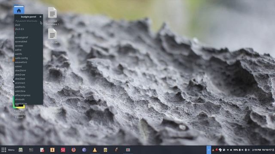Screen dimensions: 275x154
Task: Open the document editor with red badge
Action: (42, 150)
